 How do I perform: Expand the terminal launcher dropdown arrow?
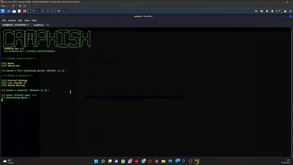pyautogui.click(x=33, y=11)
